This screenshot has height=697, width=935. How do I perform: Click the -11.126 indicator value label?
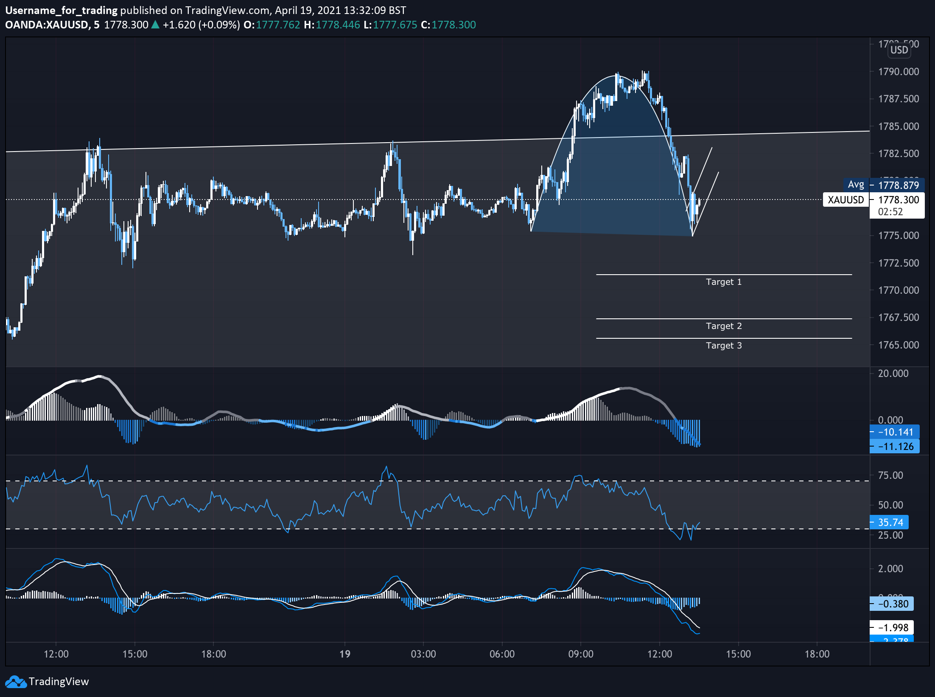click(x=895, y=447)
